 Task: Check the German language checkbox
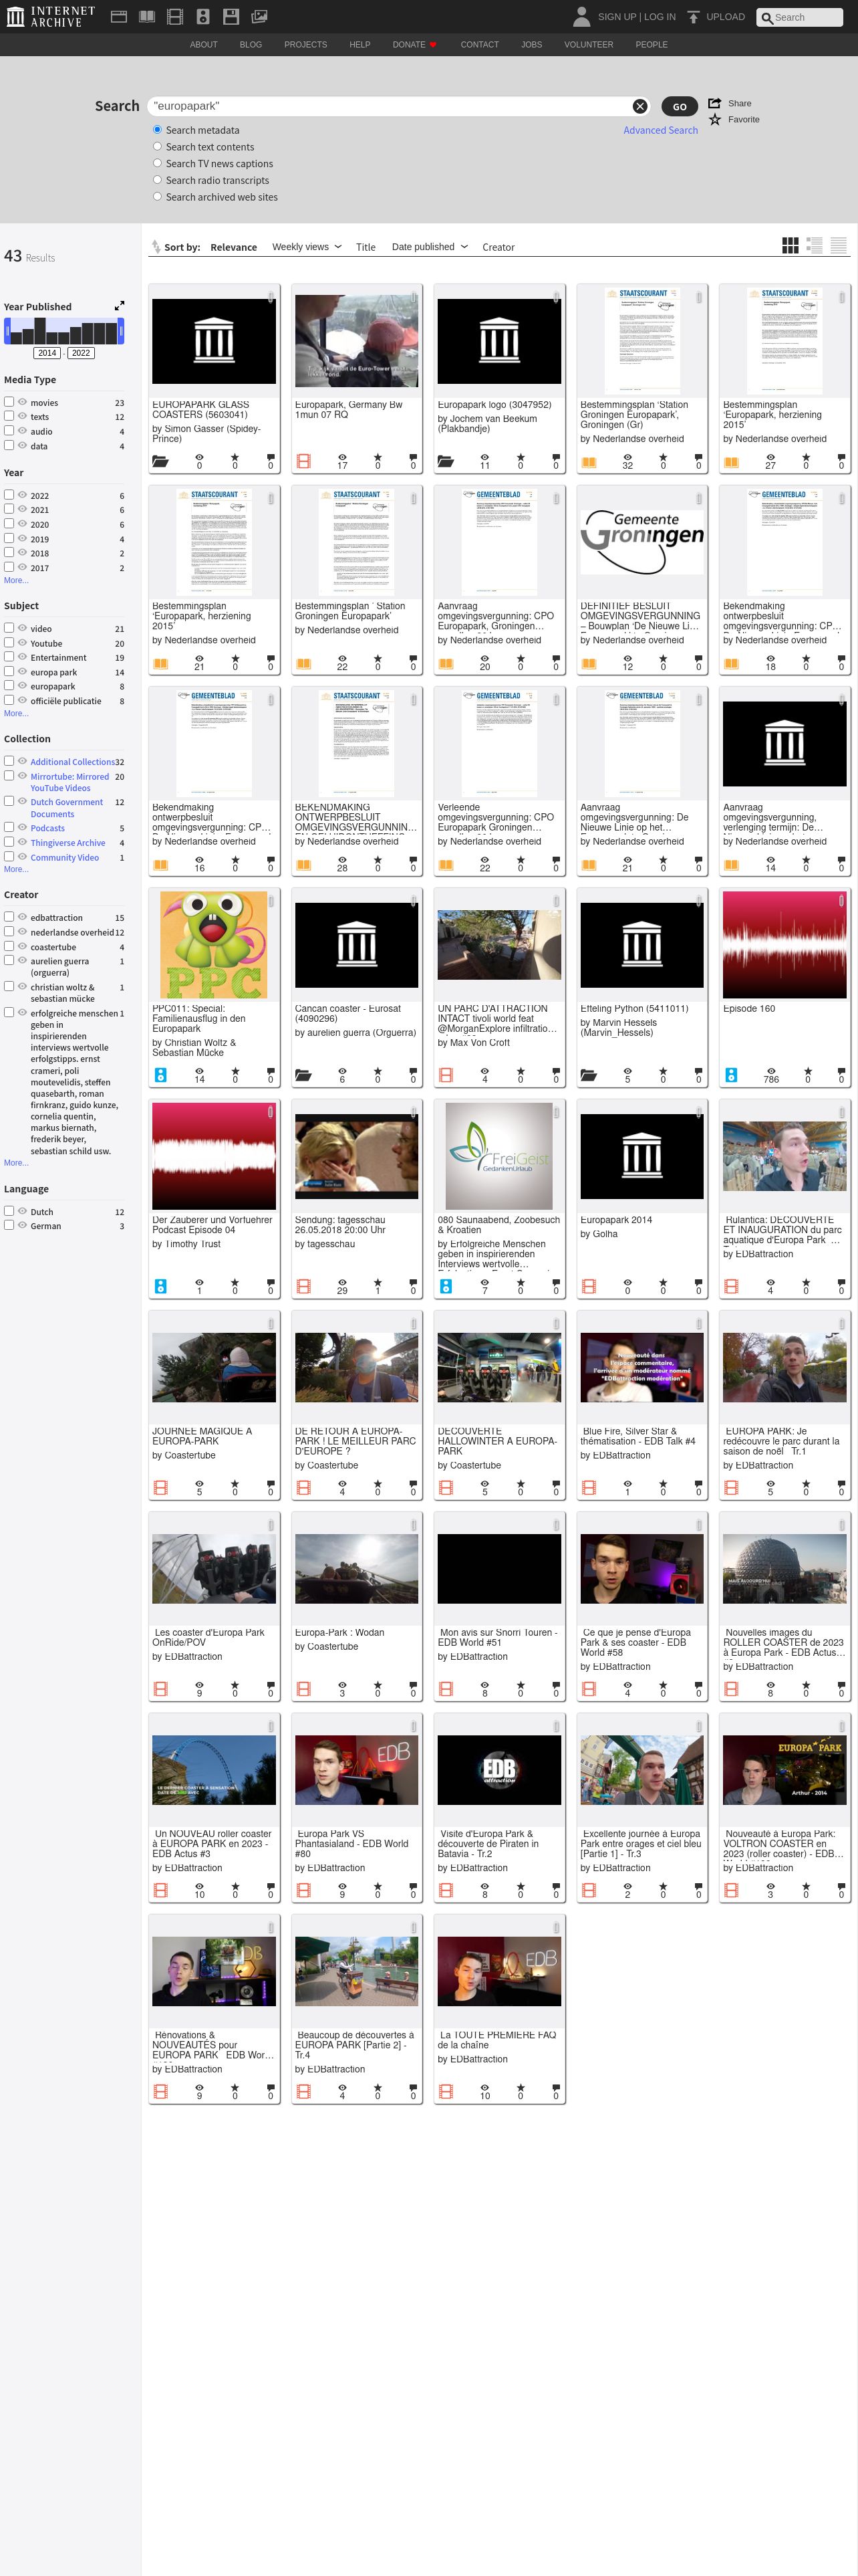pos(9,1225)
